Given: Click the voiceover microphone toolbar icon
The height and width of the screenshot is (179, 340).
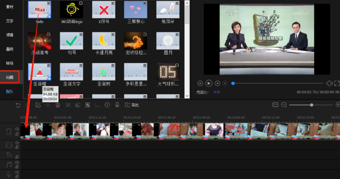Looking at the screenshot, I should 118,105.
